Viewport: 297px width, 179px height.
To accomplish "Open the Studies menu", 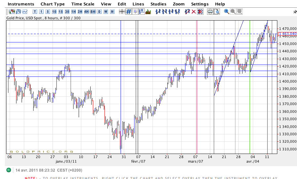I will 158,4.
